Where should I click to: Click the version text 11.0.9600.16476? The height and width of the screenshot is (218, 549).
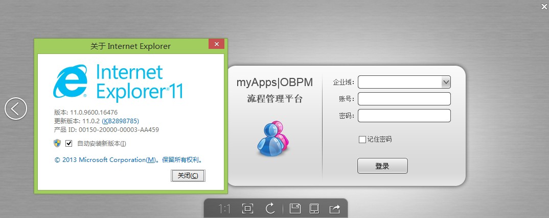(x=94, y=113)
